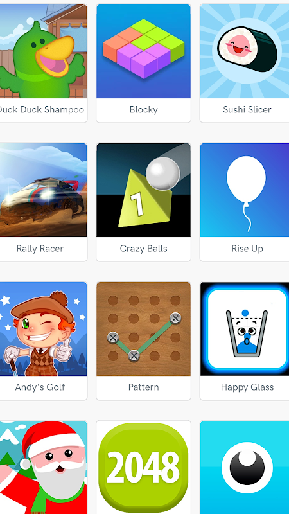The height and width of the screenshot is (514, 289).
Task: Open the Blocky game icon
Action: point(143,51)
